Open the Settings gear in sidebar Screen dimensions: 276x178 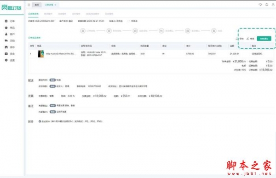click(x=10, y=60)
